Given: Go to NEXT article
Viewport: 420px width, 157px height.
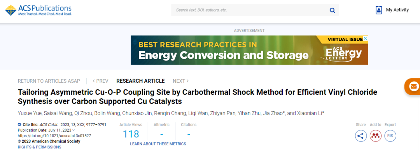Looking at the screenshot, I should click(x=181, y=81).
